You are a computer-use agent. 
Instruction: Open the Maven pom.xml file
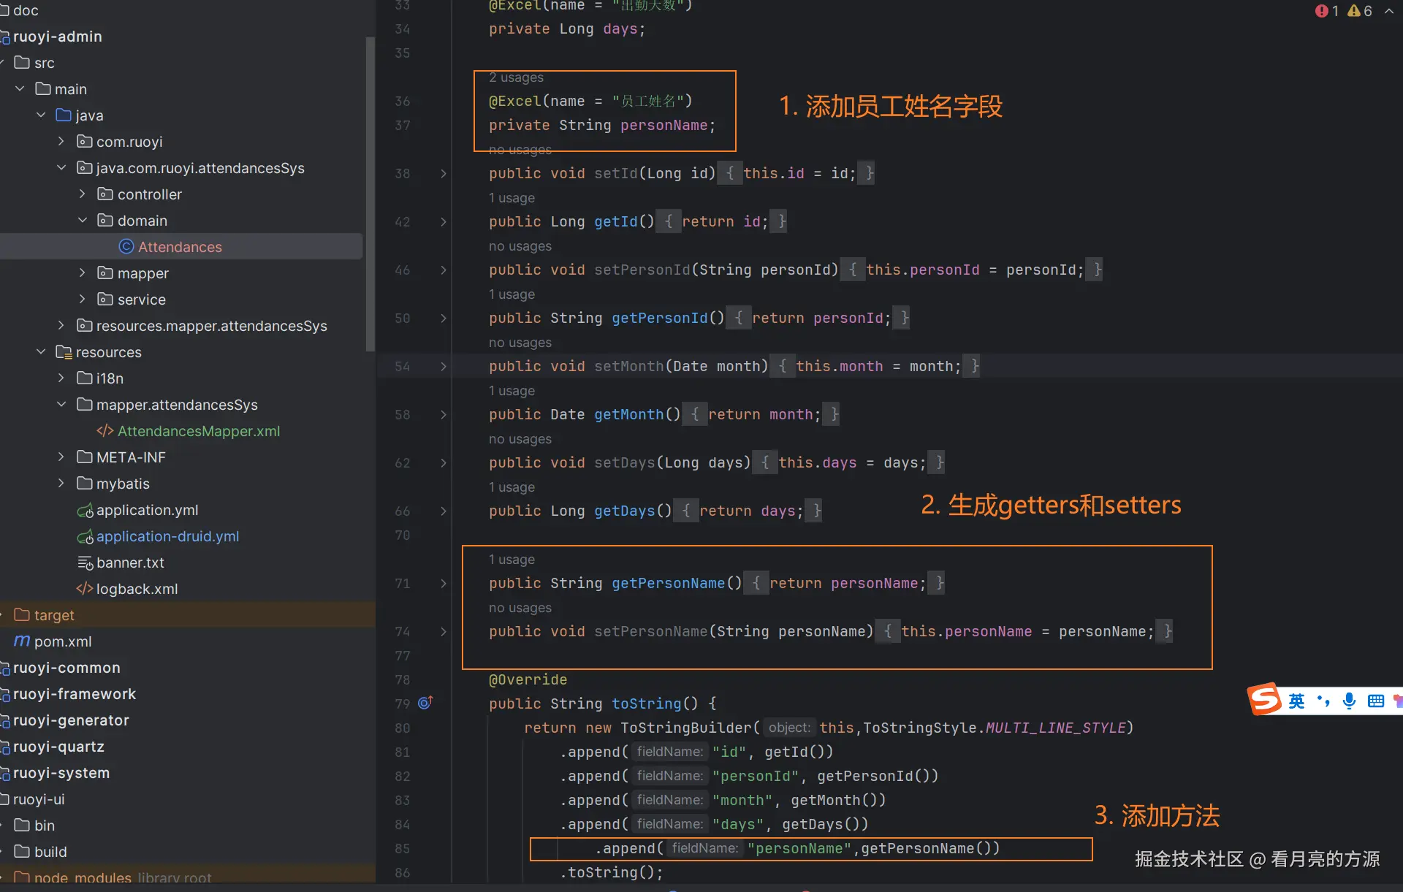coord(63,641)
